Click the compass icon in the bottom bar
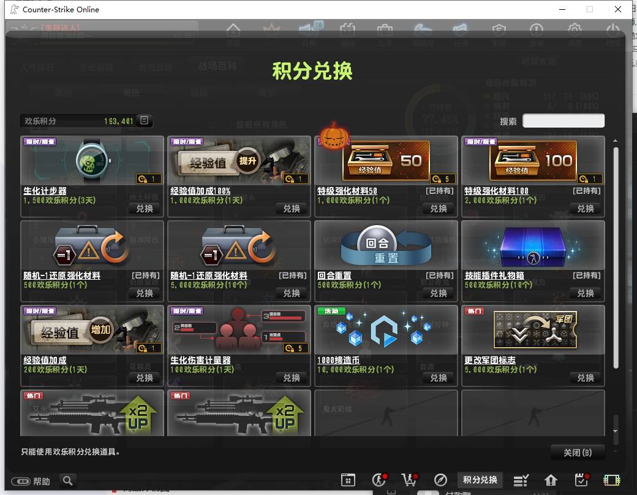637x495 pixels. click(x=440, y=480)
